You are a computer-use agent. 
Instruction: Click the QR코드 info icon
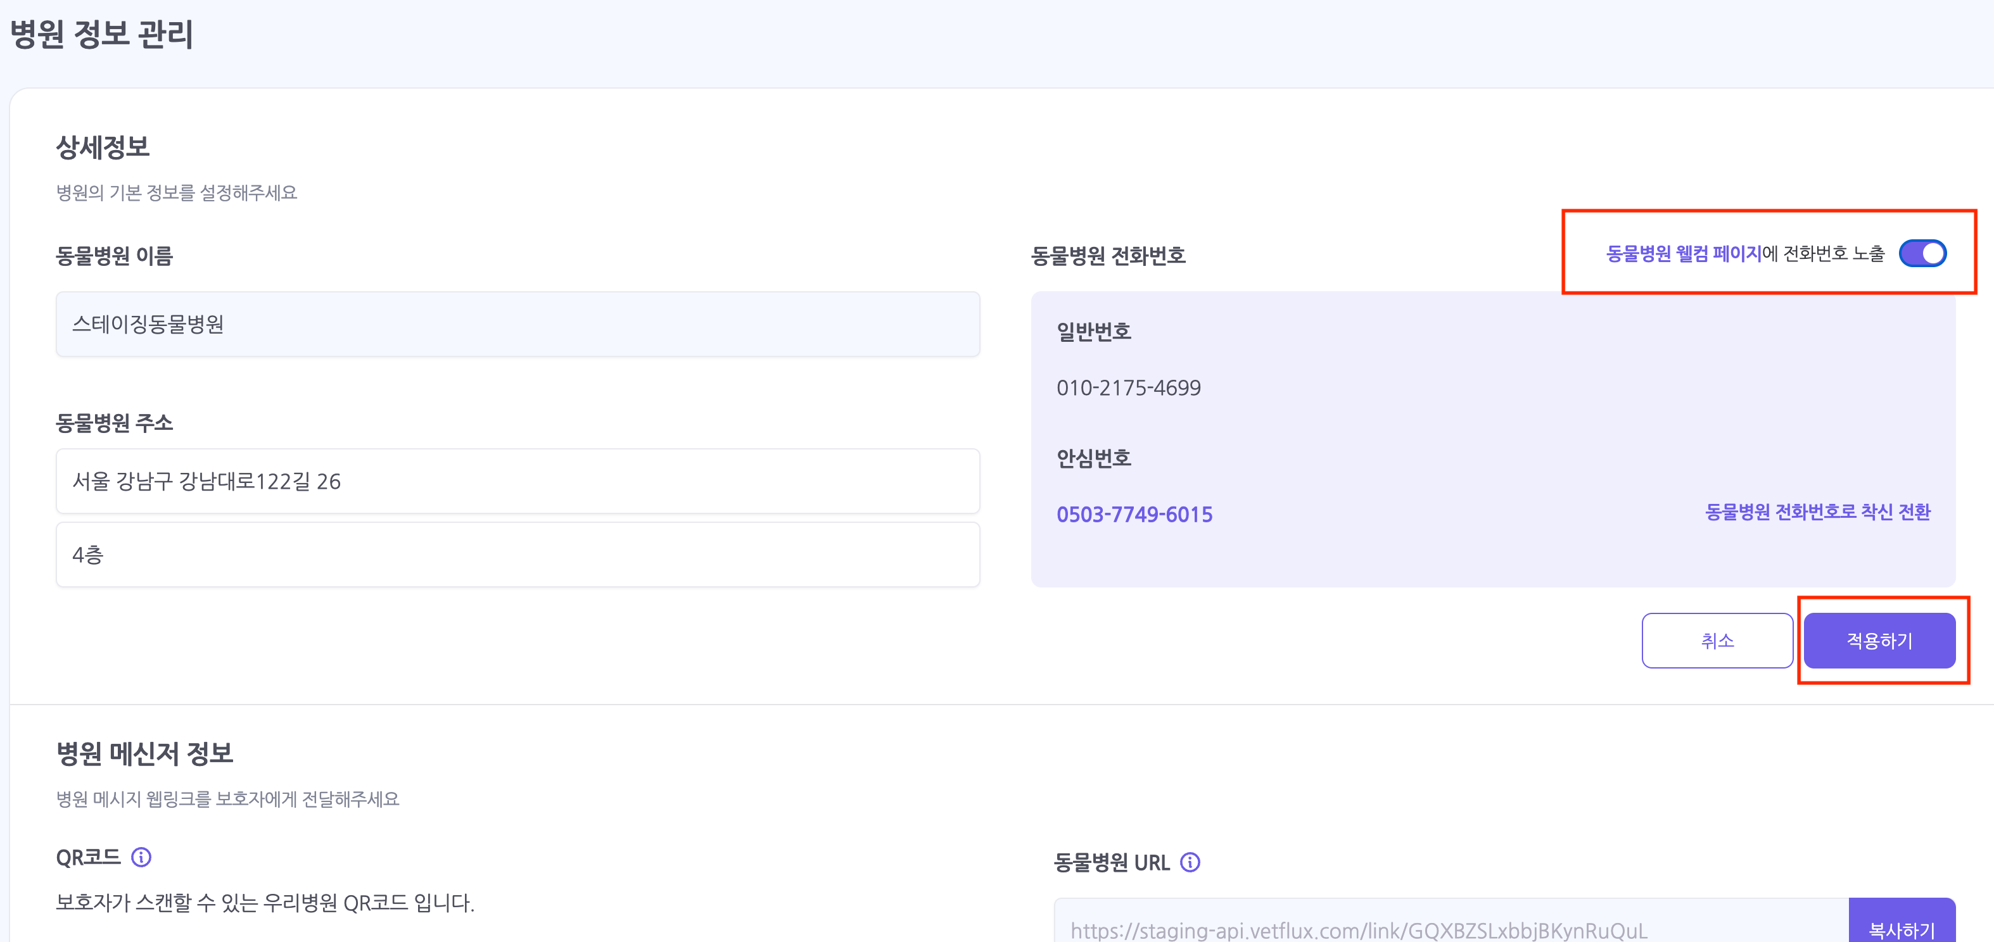[141, 857]
